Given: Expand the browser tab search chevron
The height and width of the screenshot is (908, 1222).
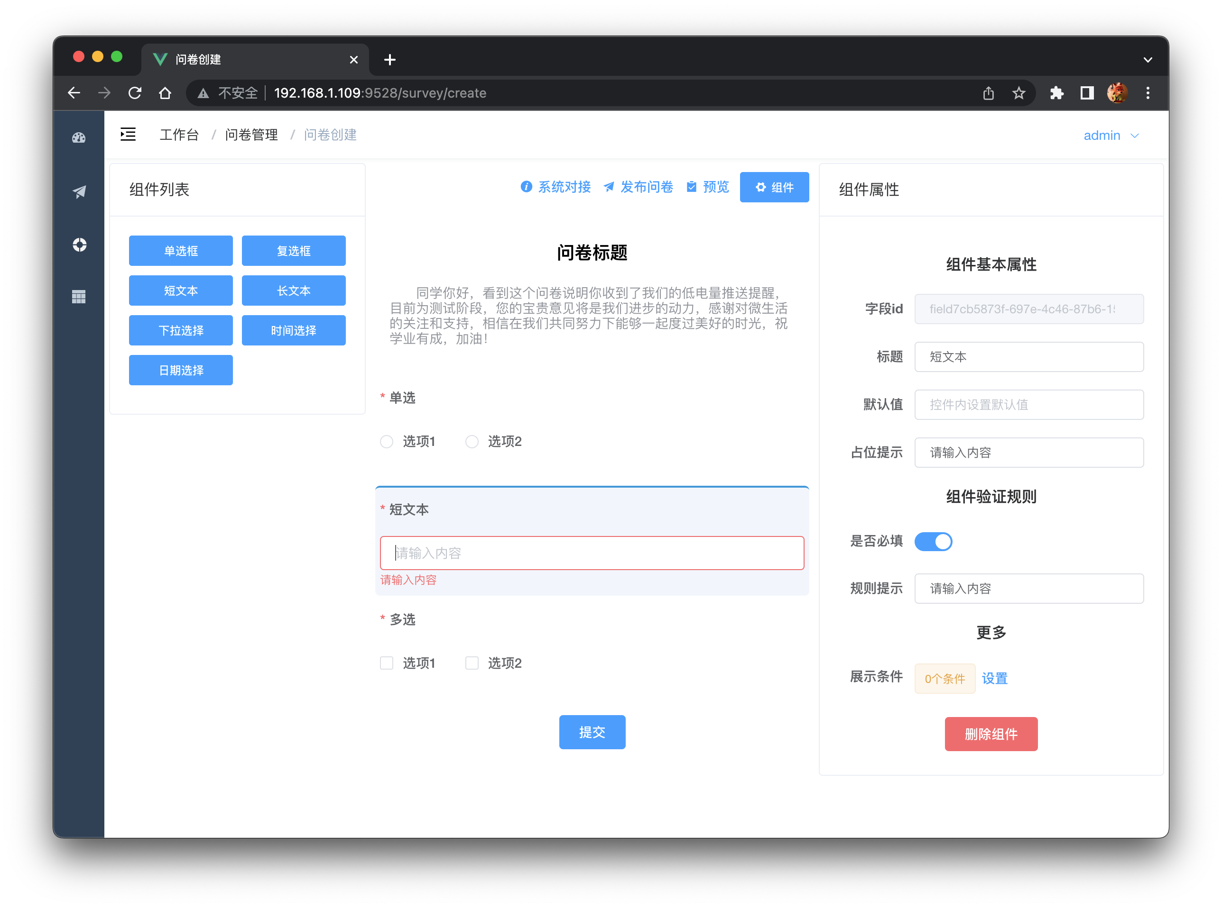Looking at the screenshot, I should pos(1148,59).
